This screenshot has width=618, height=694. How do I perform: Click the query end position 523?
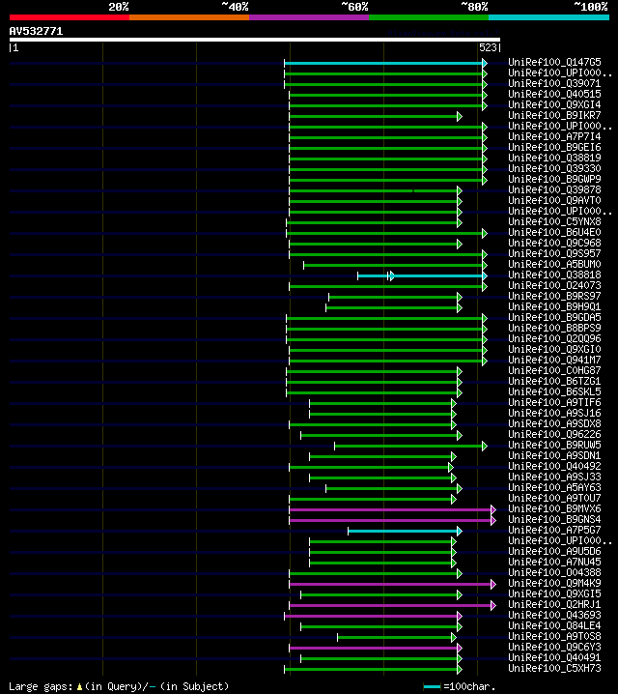point(488,47)
